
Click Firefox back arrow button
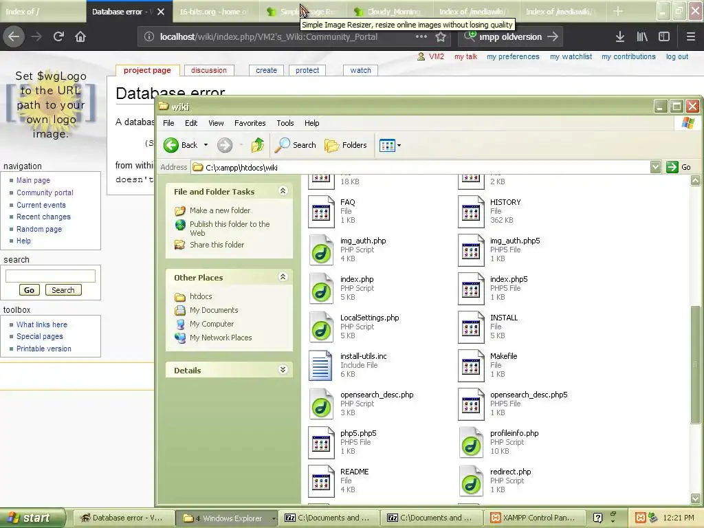(x=14, y=36)
